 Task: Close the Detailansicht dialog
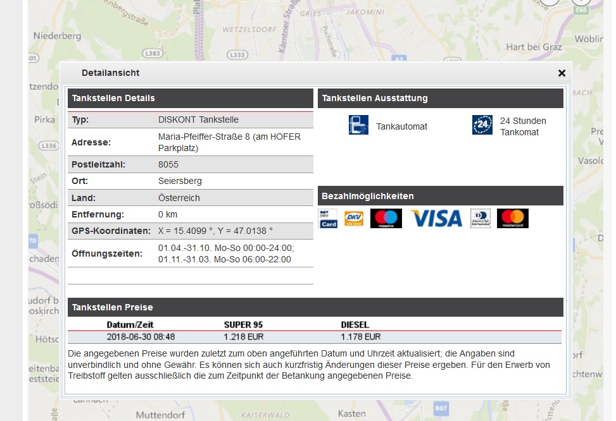pyautogui.click(x=562, y=73)
